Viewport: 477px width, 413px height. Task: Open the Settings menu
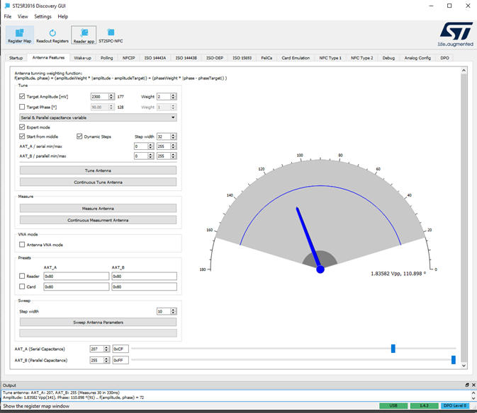pos(43,16)
